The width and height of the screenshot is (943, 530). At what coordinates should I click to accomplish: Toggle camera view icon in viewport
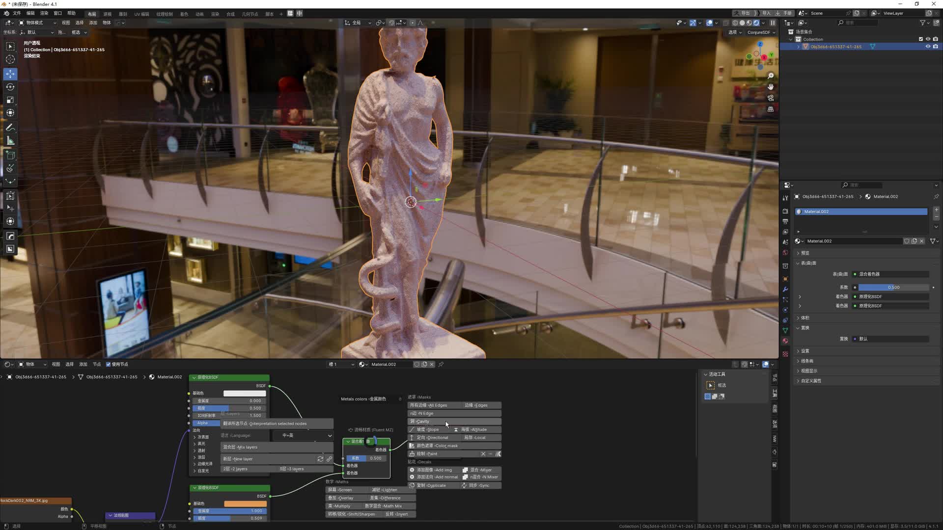[x=771, y=98]
